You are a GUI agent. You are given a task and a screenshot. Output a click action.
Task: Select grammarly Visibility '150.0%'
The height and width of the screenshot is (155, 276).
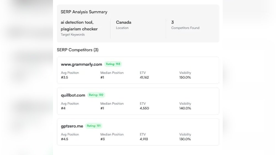185,77
